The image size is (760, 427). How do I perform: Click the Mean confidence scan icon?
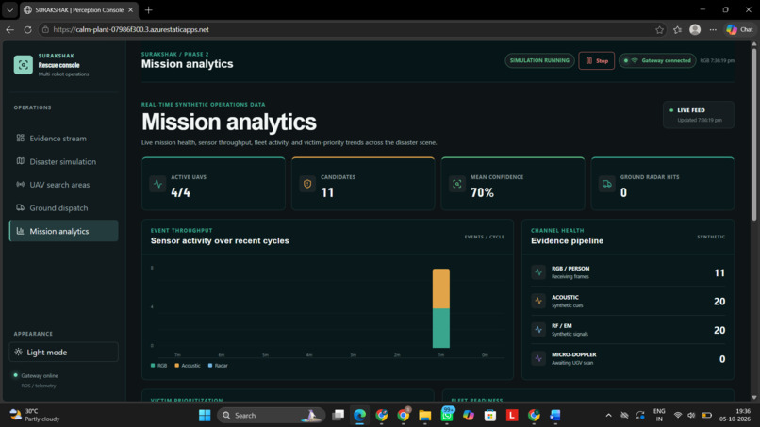click(x=457, y=184)
